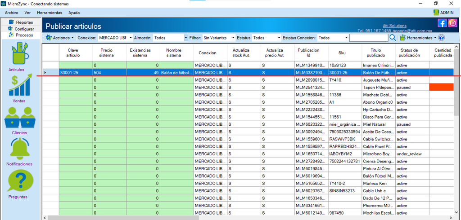Click the title cell Miel Natural
The width and height of the screenshot is (461, 220).
pyautogui.click(x=379, y=124)
